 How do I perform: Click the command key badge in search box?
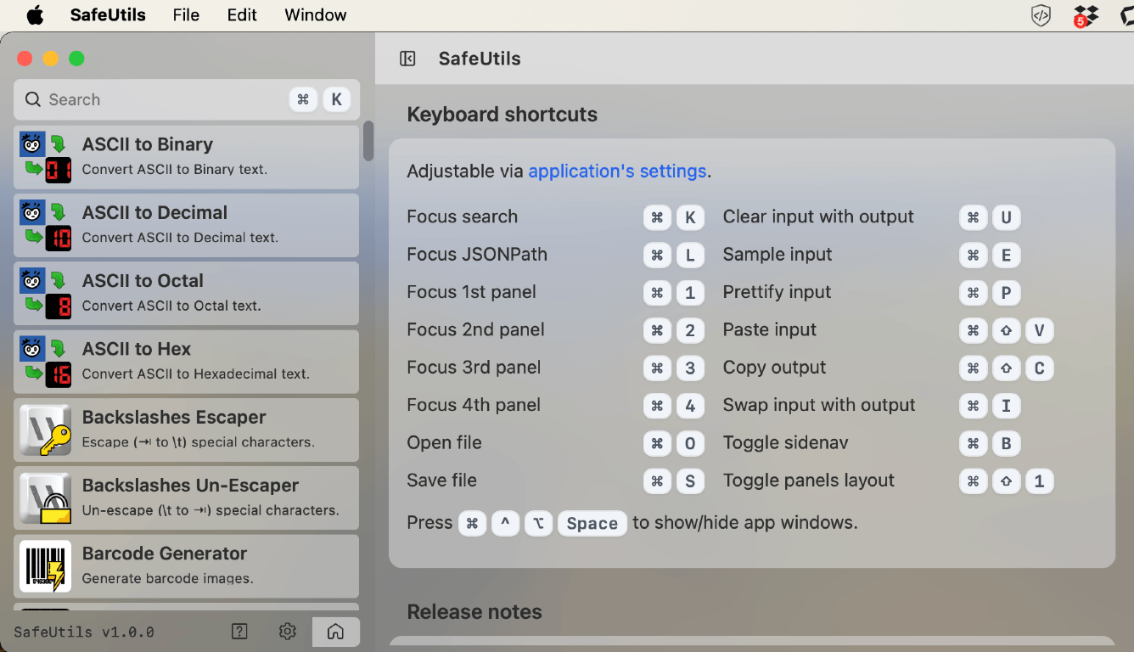303,99
